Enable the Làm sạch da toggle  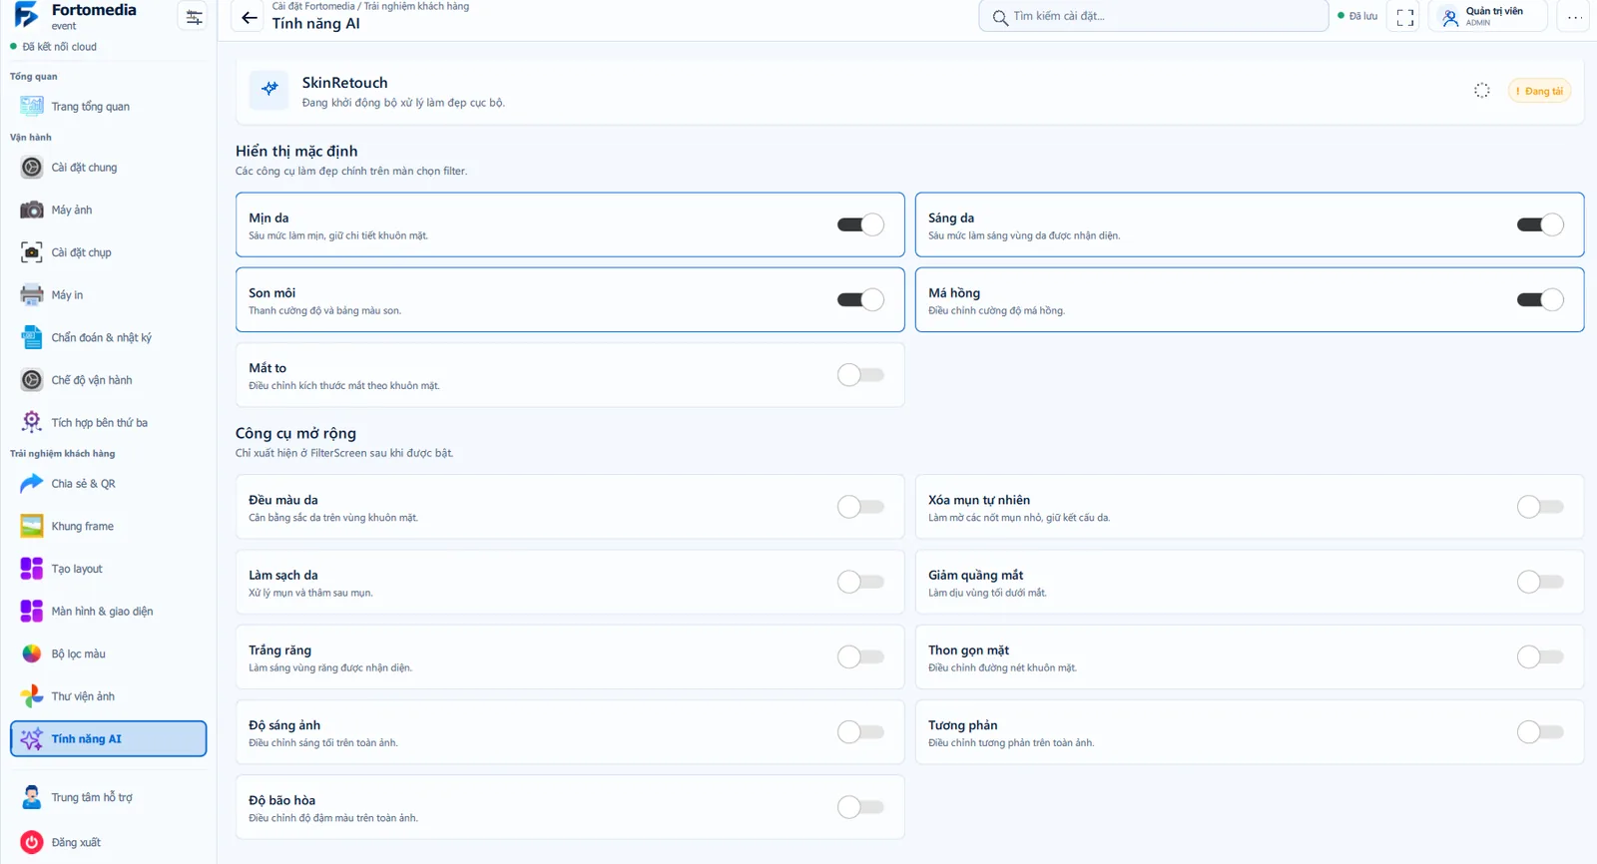[x=860, y=582]
